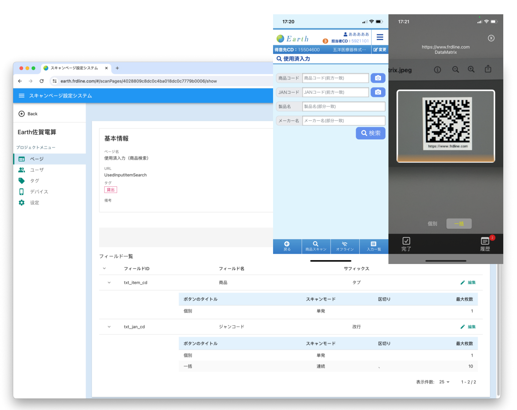Click the user name あああああ
This screenshot has width=517, height=410.
point(356,34)
